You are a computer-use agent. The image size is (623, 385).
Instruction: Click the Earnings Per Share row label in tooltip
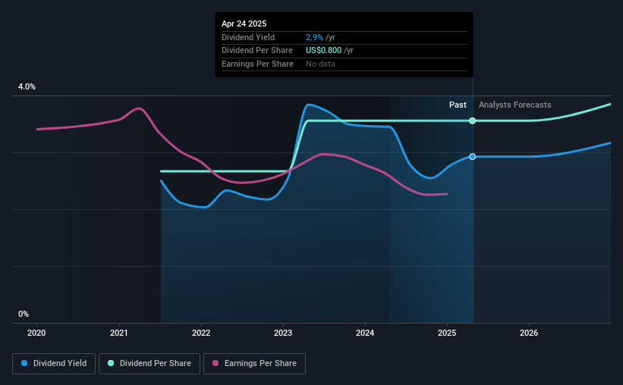(257, 64)
